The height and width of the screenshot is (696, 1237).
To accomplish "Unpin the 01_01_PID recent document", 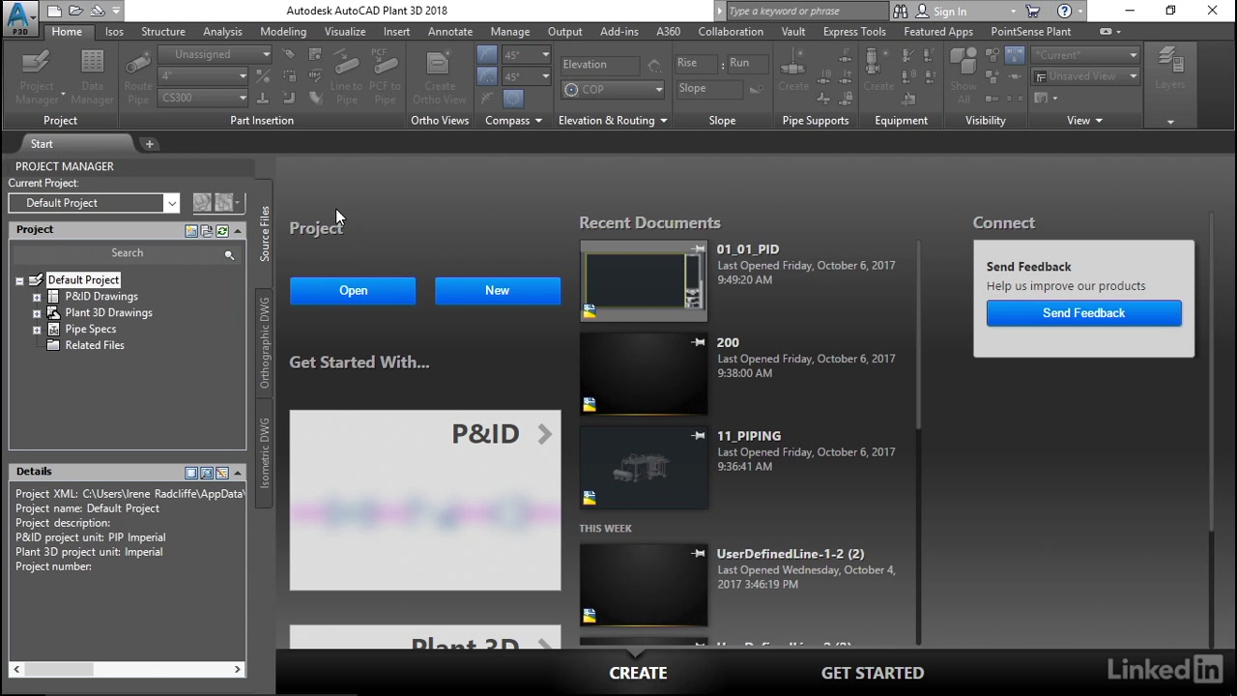I will [x=698, y=248].
